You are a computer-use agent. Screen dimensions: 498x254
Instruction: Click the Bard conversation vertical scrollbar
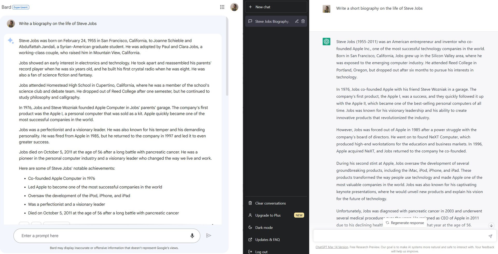227,57
